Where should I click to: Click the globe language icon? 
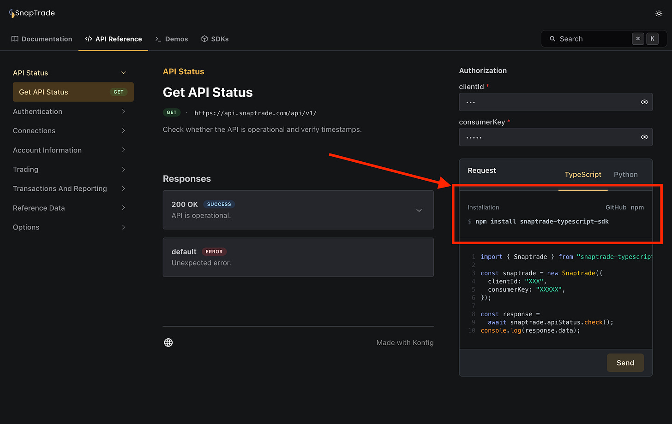click(x=168, y=342)
